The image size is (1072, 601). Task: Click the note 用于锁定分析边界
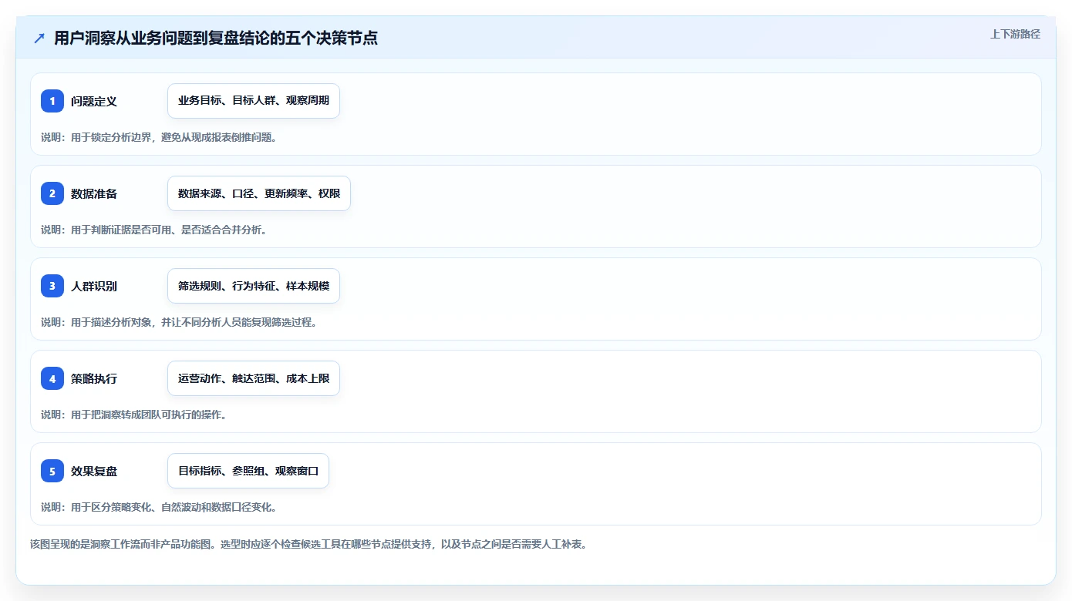pos(159,137)
